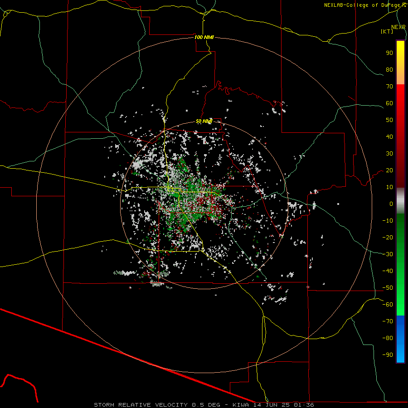Click the -70 scale value
The image size is (408, 408).
coord(388,321)
